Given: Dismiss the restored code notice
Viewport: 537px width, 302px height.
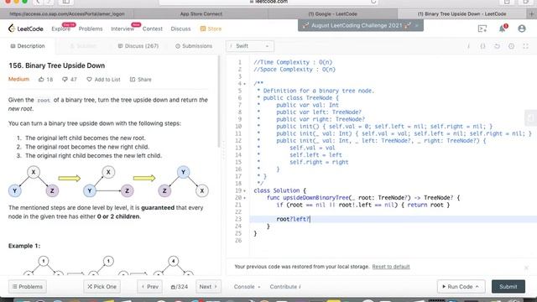Looking at the screenshot, I should [526, 268].
